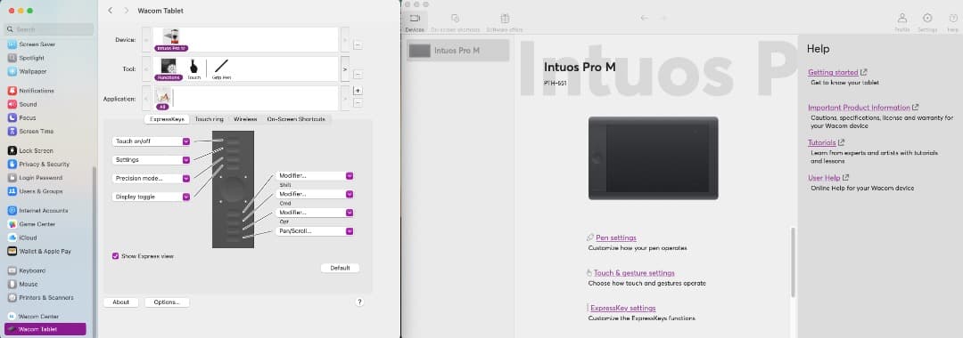Remove the device with its minus button
This screenshot has height=338, width=963.
point(358,44)
